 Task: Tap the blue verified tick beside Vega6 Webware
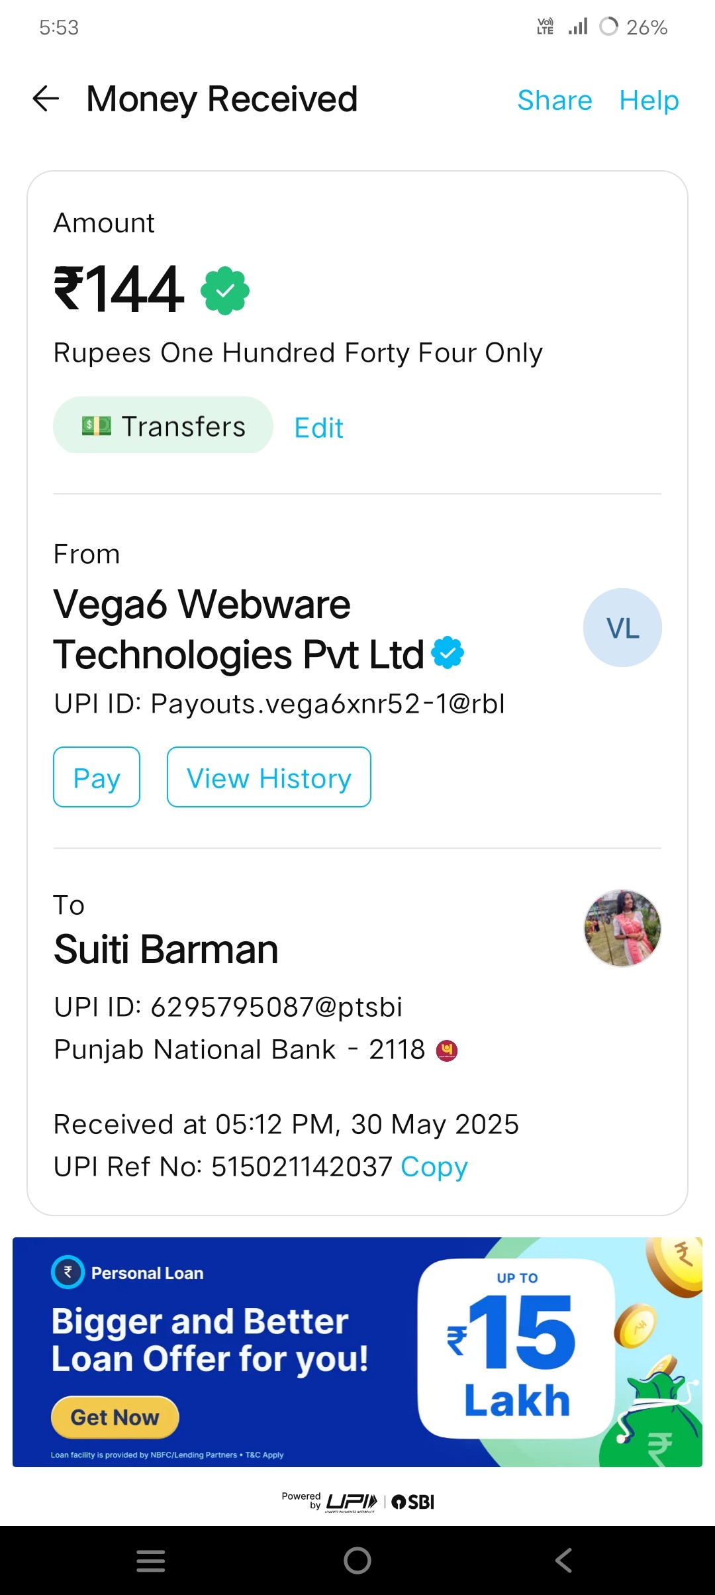point(448,653)
